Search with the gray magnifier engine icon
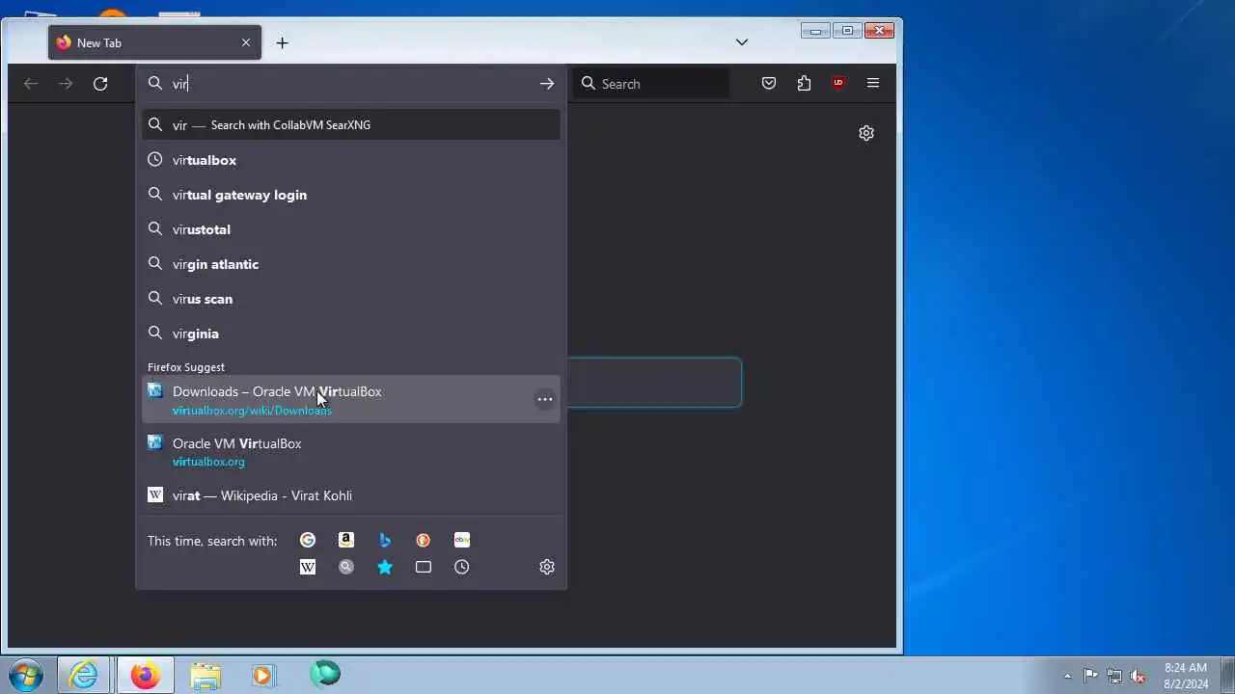The image size is (1235, 694). (x=346, y=567)
